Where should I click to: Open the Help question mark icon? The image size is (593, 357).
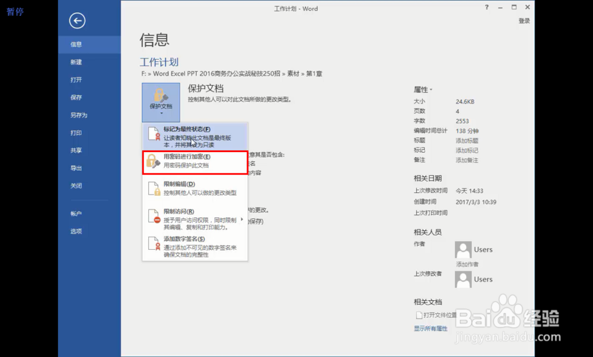click(486, 8)
